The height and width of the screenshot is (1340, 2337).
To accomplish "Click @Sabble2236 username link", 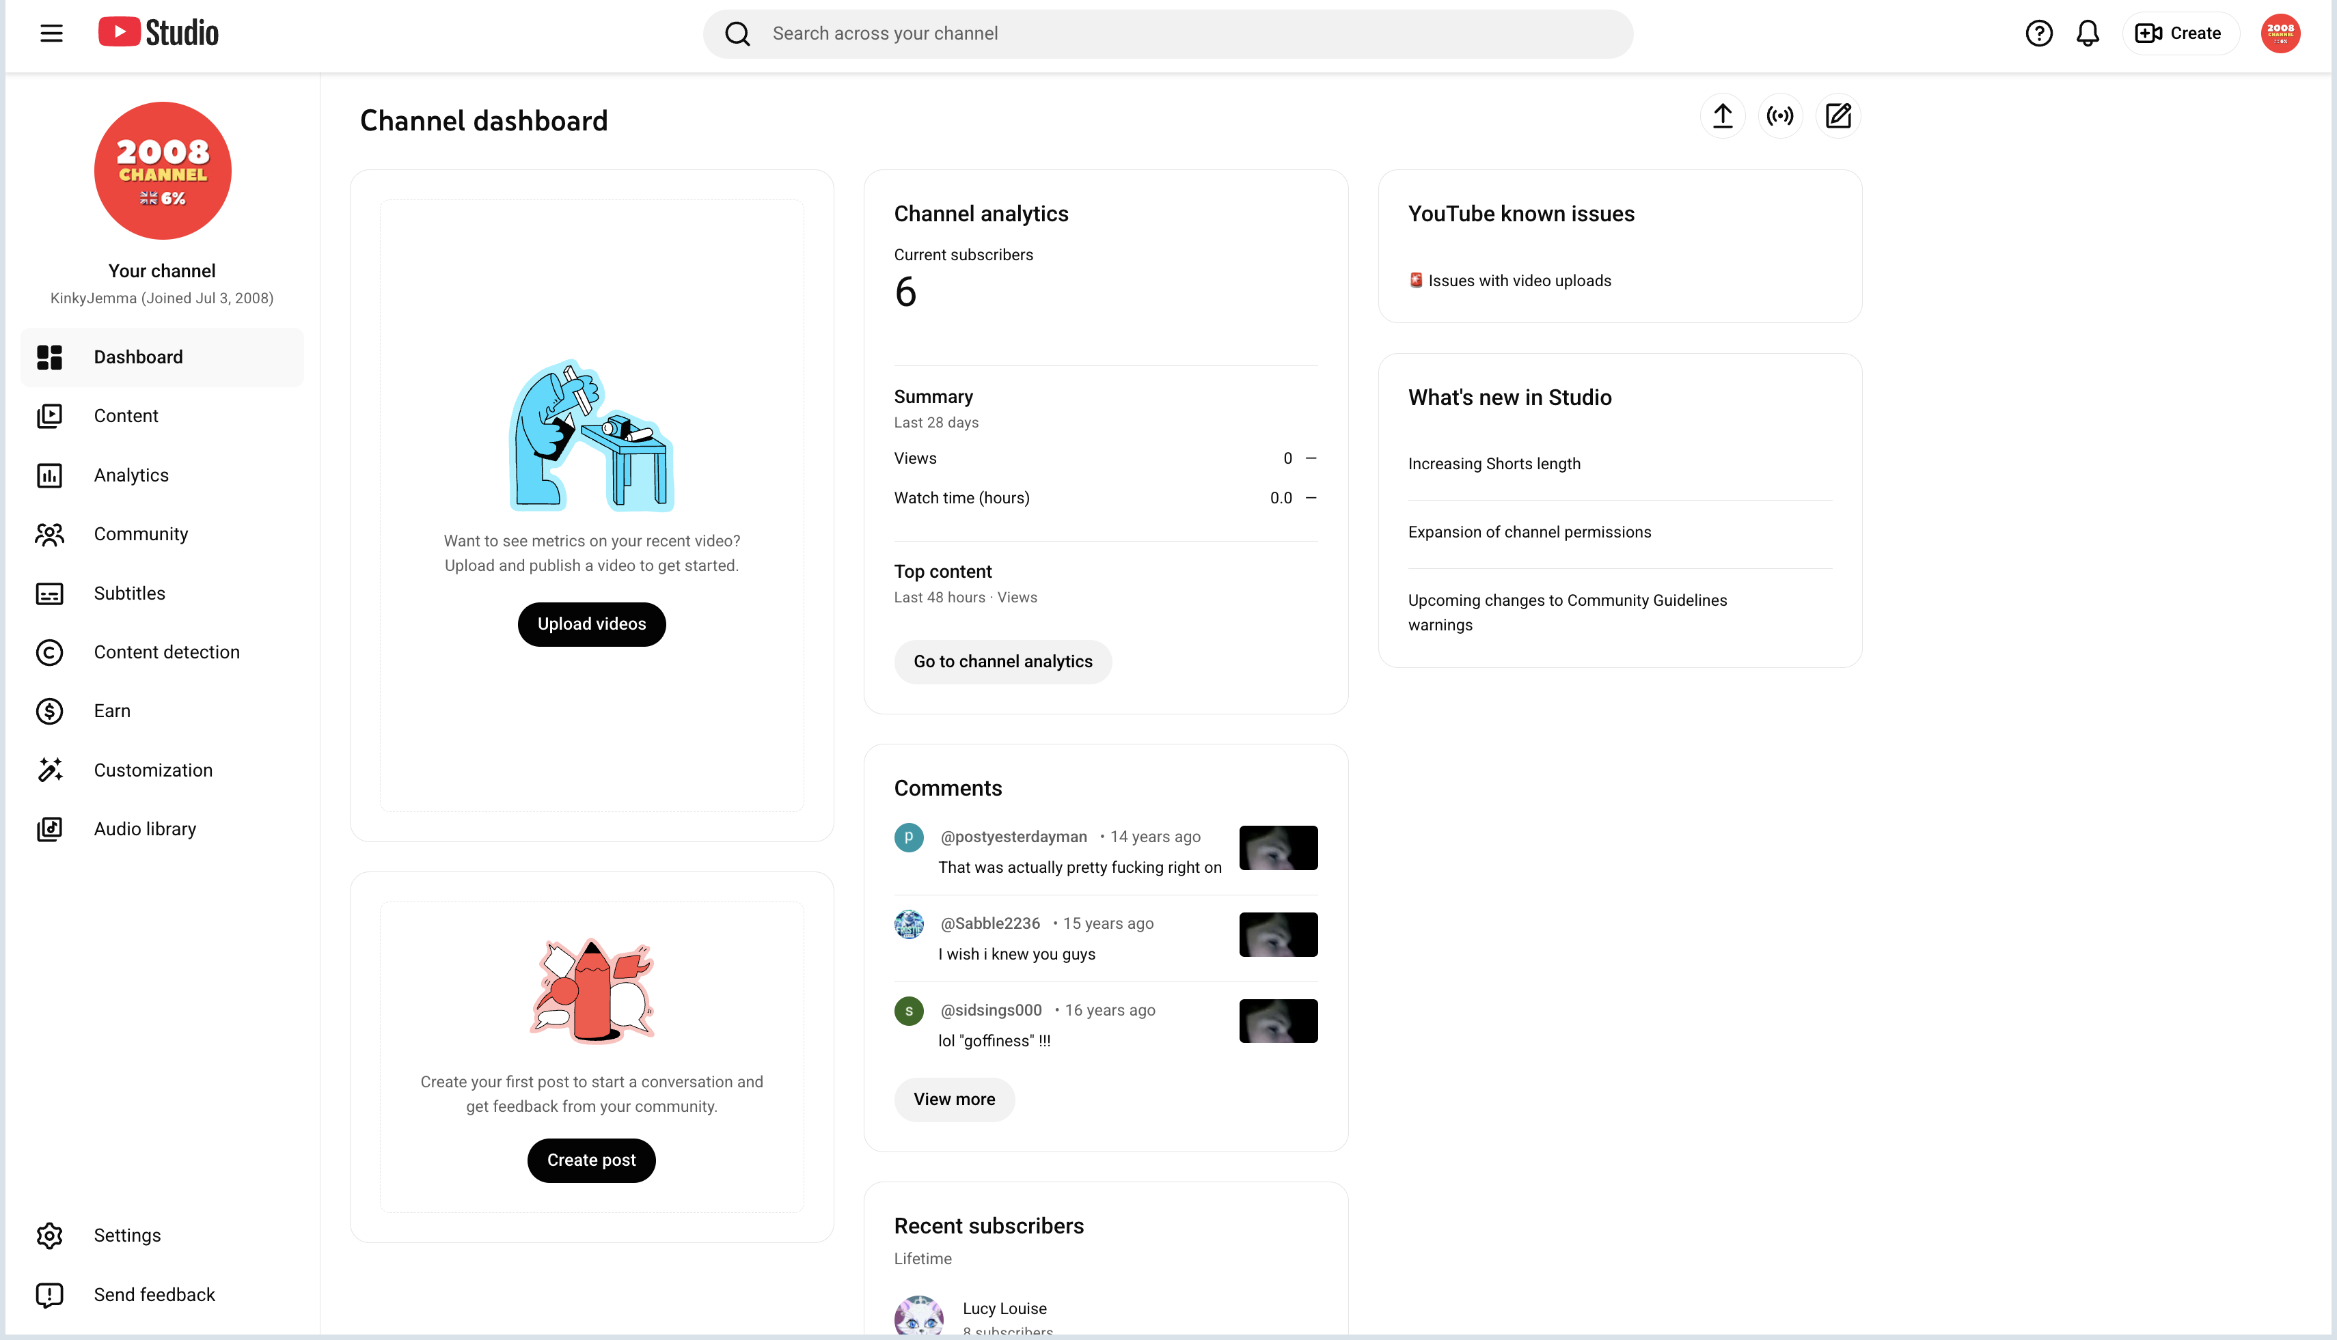I will click(x=990, y=923).
